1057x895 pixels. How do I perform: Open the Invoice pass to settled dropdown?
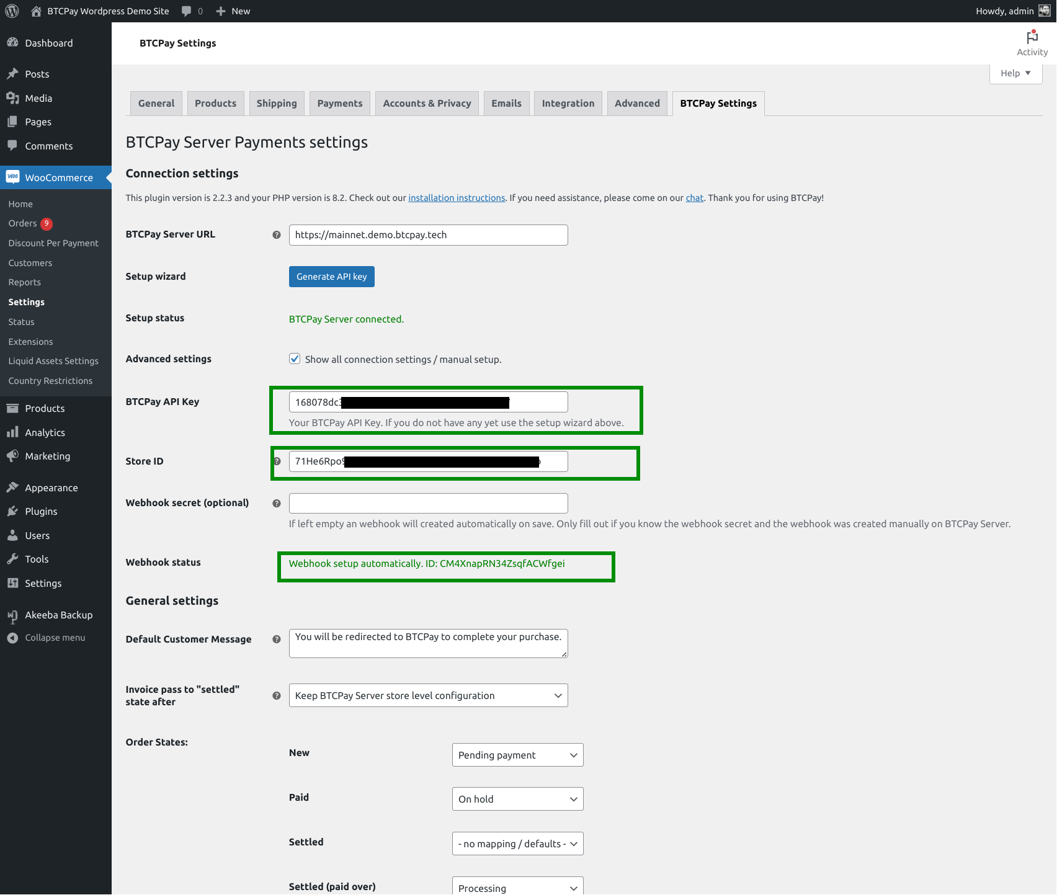point(428,695)
